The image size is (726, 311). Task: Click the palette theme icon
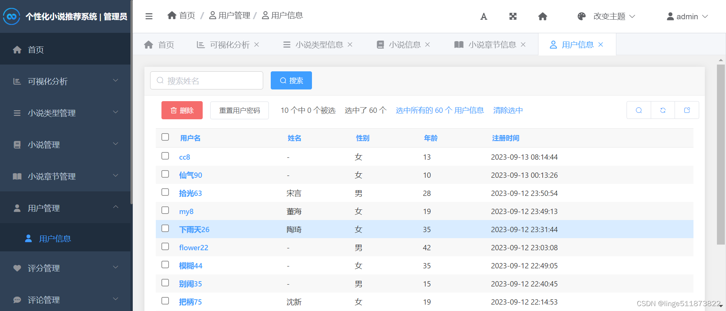point(582,16)
